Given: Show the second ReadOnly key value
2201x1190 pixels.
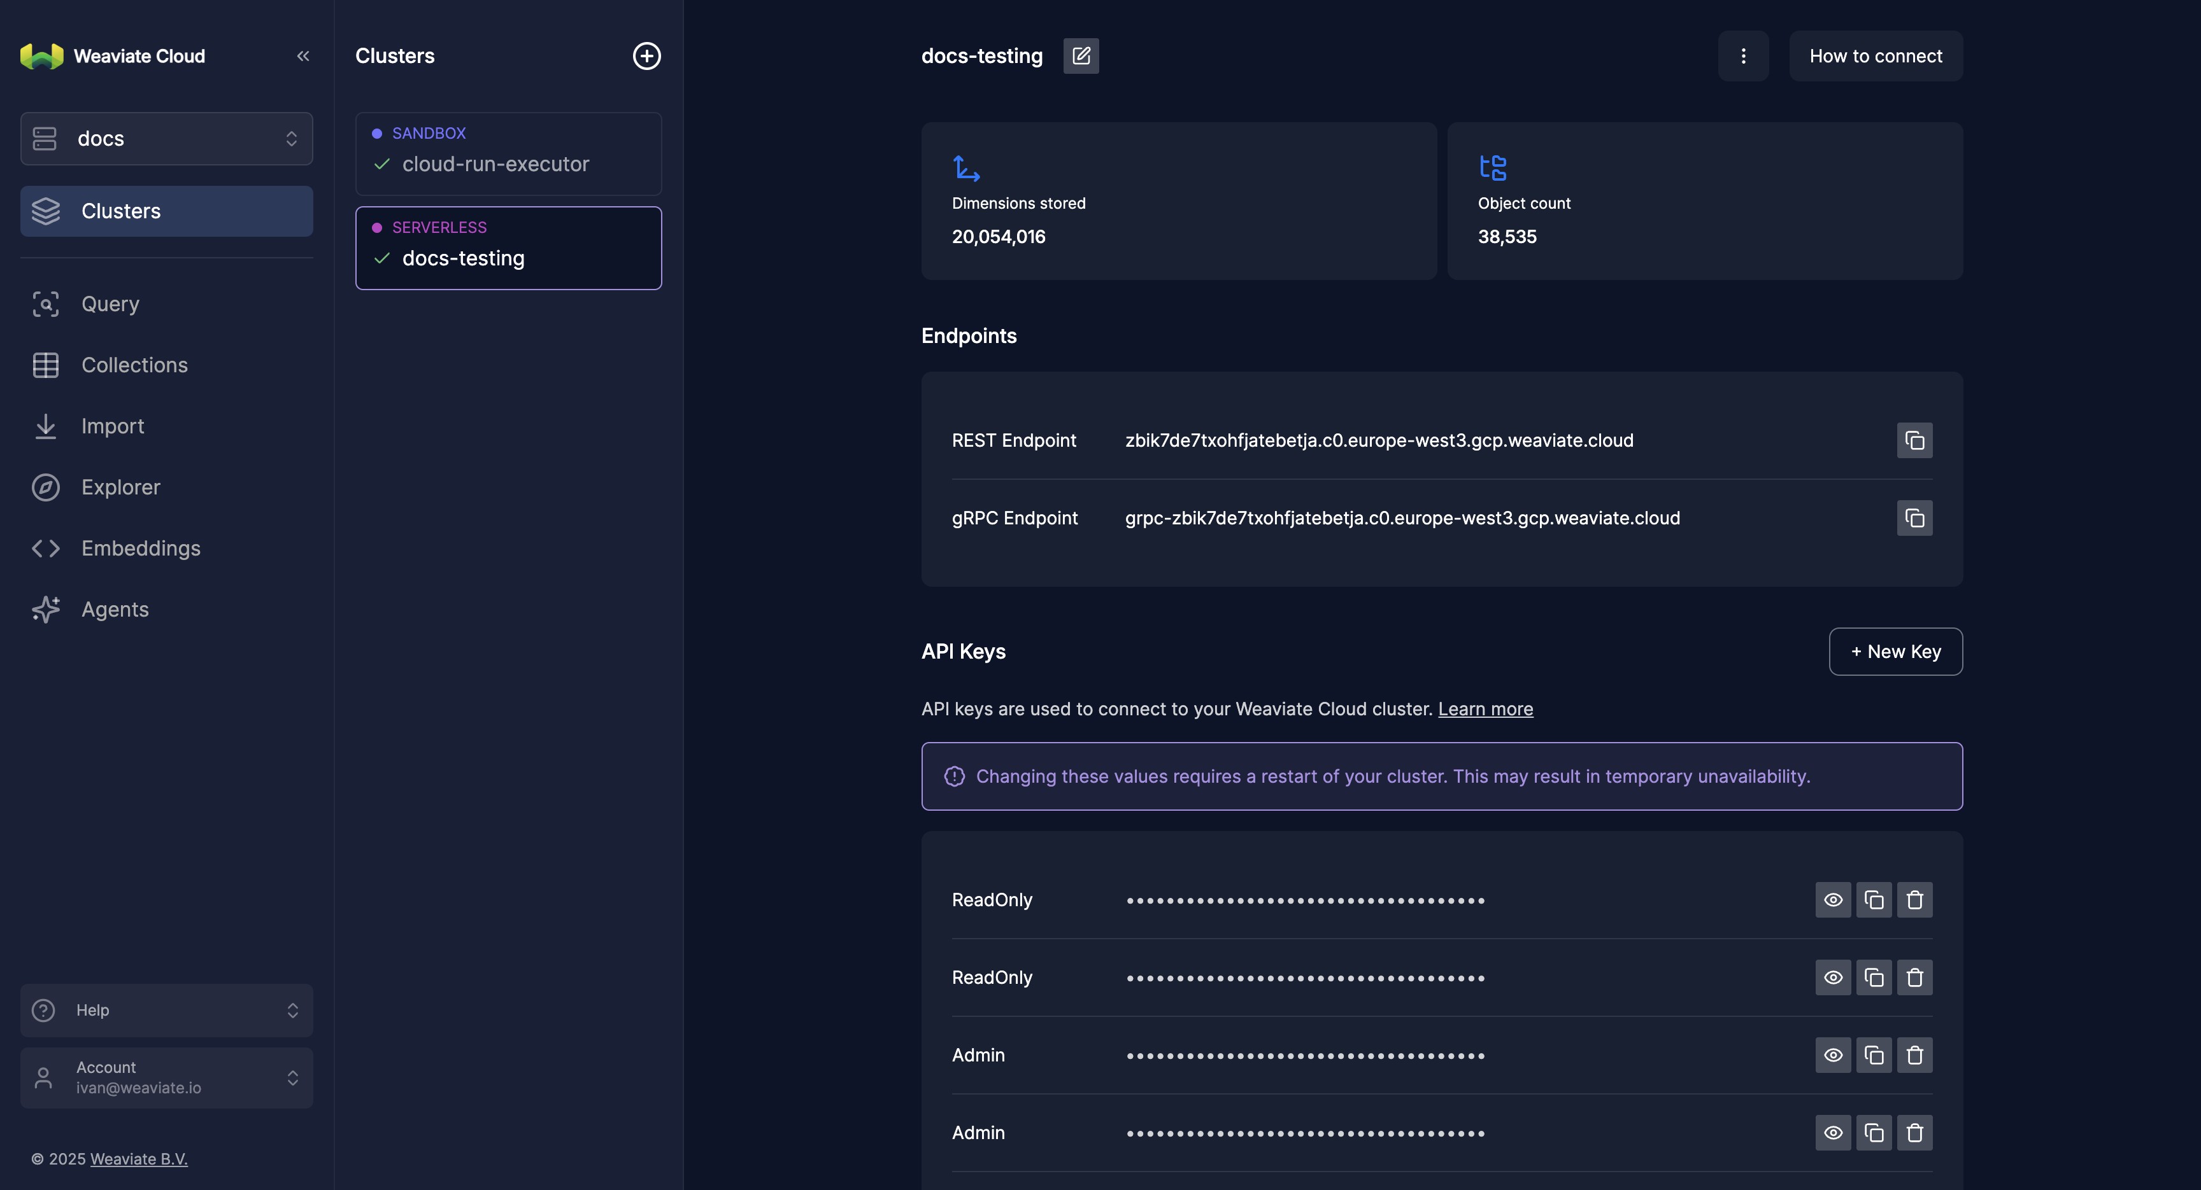Looking at the screenshot, I should 1833,977.
